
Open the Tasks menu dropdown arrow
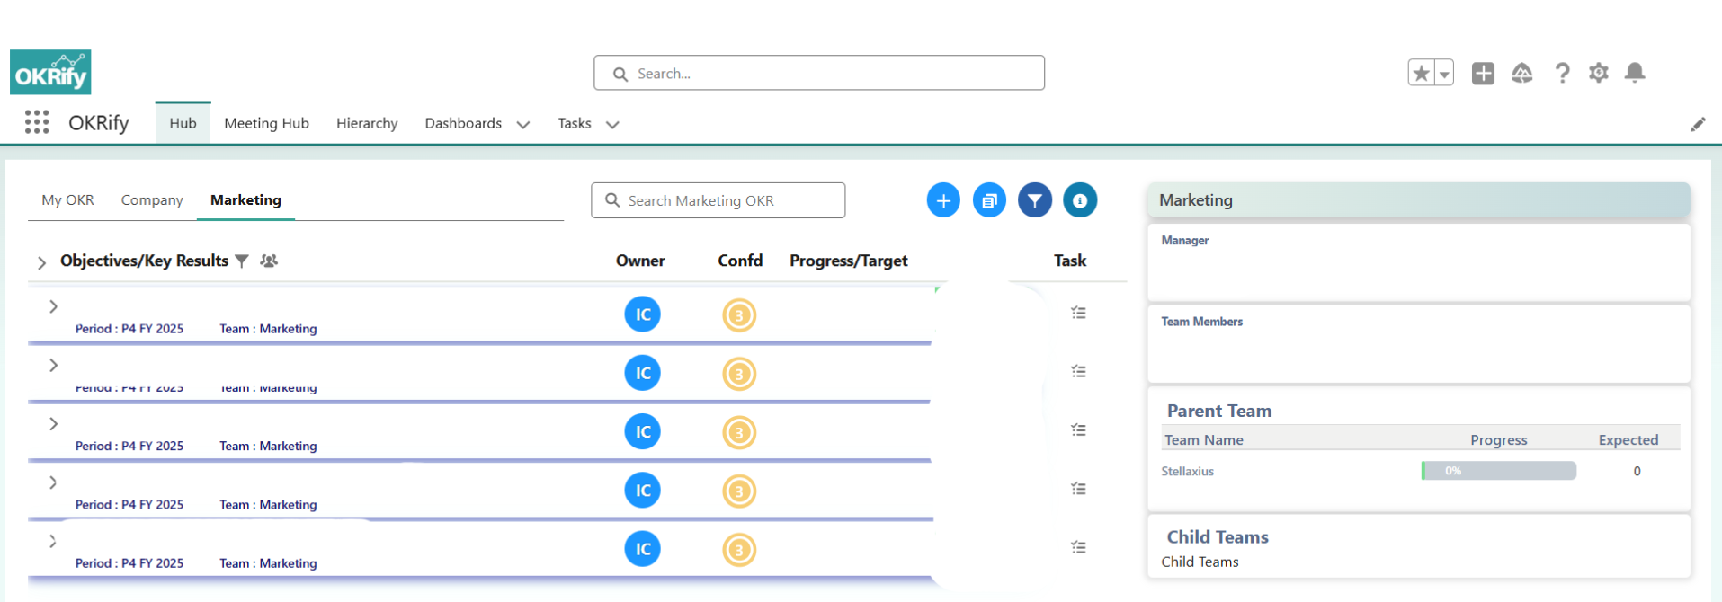(x=612, y=124)
